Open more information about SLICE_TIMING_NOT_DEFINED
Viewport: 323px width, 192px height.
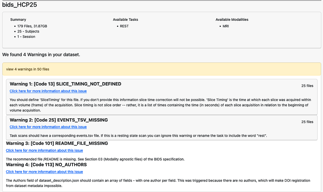pos(48,91)
